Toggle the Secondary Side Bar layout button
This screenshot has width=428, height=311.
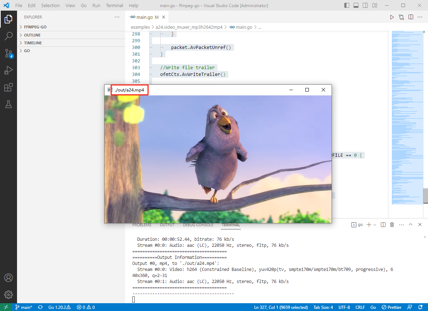tap(365, 5)
